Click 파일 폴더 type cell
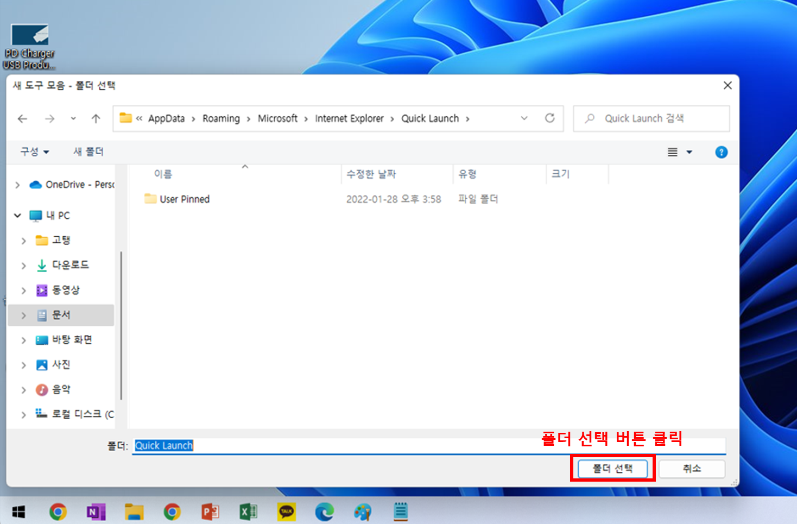This screenshot has height=524, width=797. (478, 199)
